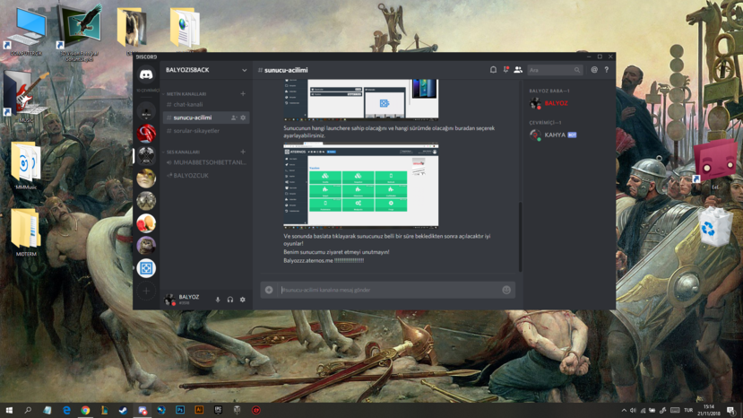This screenshot has height=418, width=743.
Task: Focus the Ara search field
Action: [555, 70]
